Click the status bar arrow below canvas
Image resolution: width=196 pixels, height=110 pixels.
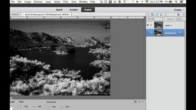click(11, 98)
